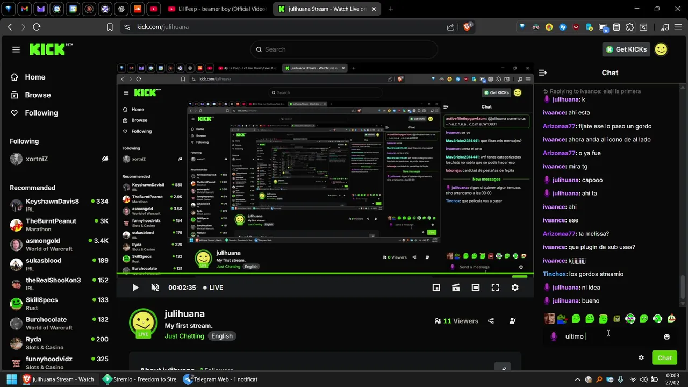Open Following in sidebar
This screenshot has width=688, height=387.
pyautogui.click(x=34, y=113)
